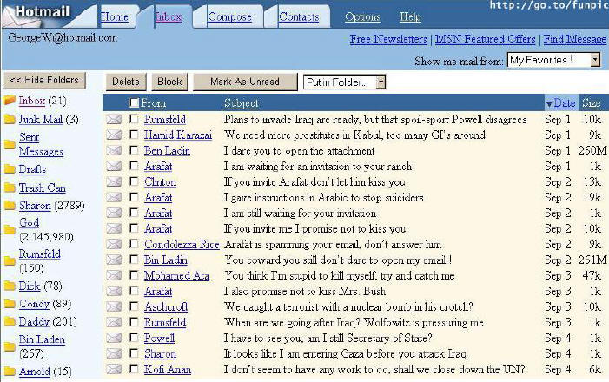Open MSN Featured Offers link

[486, 39]
